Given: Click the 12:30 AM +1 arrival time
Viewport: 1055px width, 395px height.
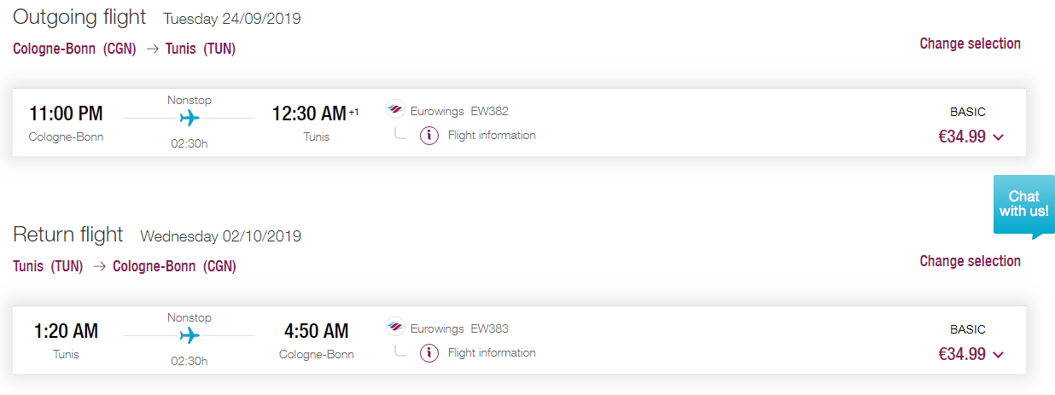Looking at the screenshot, I should (x=315, y=113).
